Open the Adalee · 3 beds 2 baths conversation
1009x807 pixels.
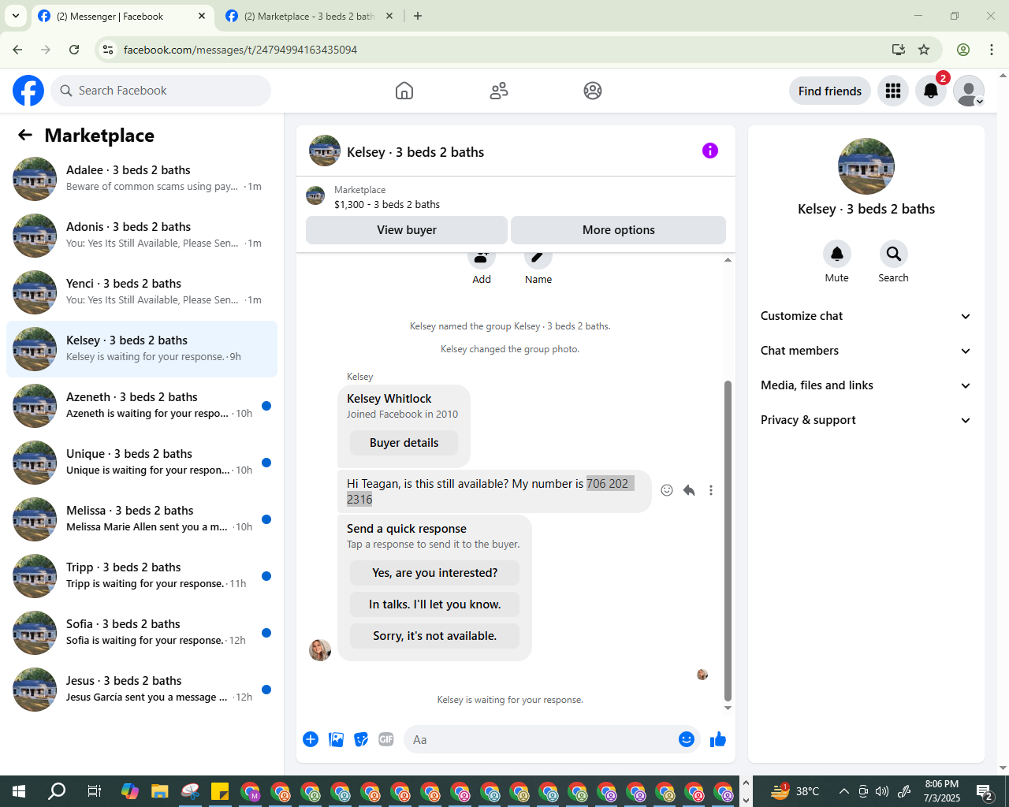(142, 179)
